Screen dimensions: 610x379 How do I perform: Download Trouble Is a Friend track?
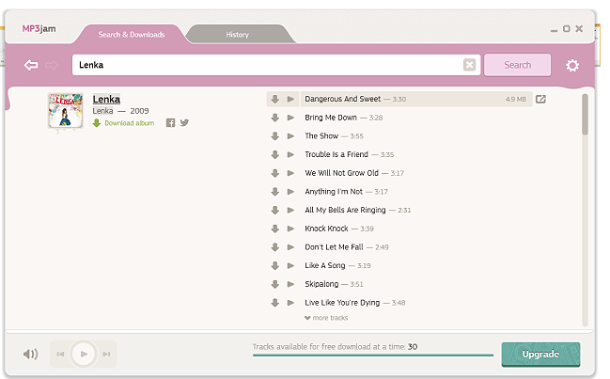(x=275, y=154)
